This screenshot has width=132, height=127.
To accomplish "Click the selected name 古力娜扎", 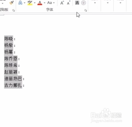I will [13, 85].
